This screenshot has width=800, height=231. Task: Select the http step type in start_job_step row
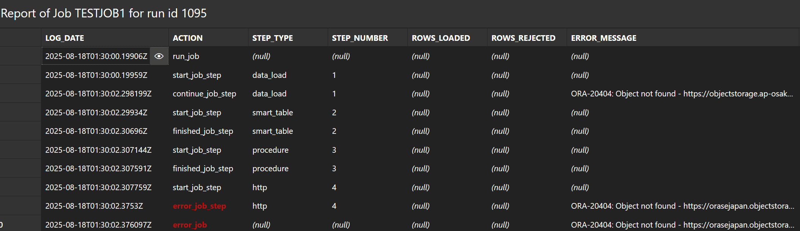288,188
